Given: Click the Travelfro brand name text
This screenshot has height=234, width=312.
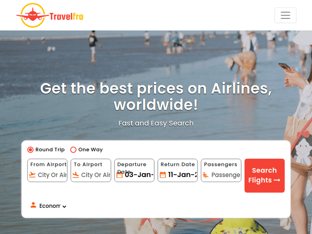Looking at the screenshot, I should 66,16.
